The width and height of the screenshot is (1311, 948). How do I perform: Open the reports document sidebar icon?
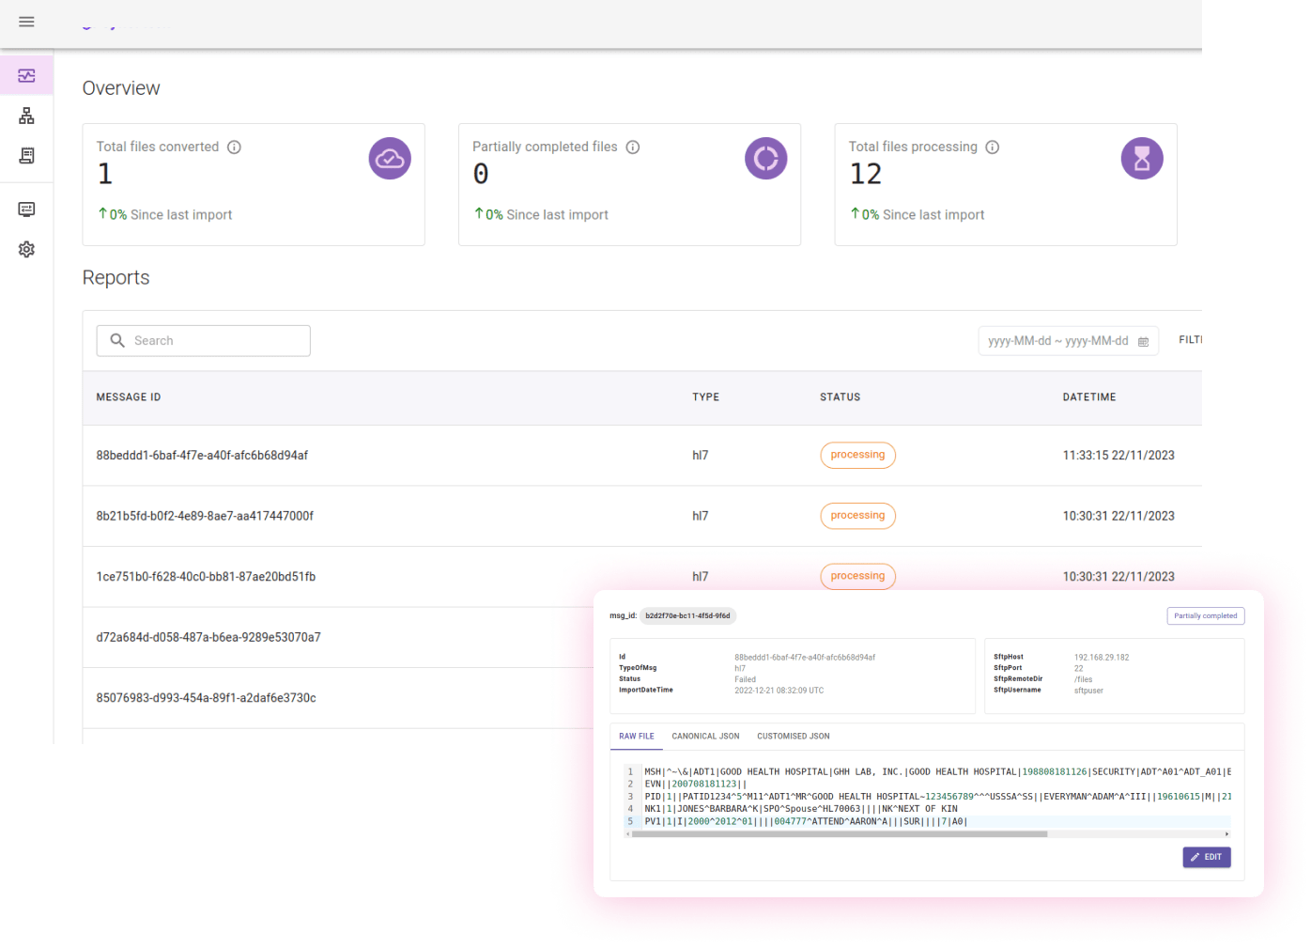(x=26, y=155)
